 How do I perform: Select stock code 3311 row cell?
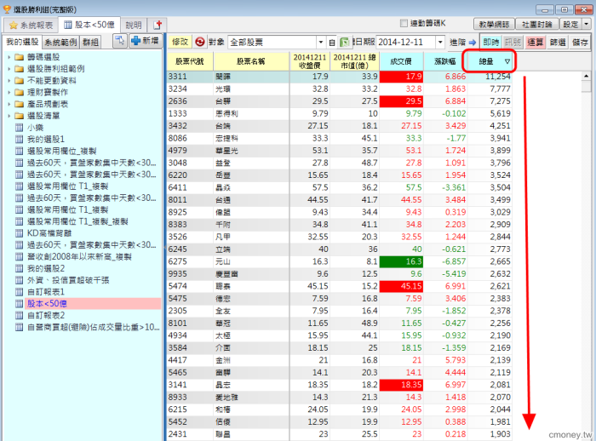point(190,77)
